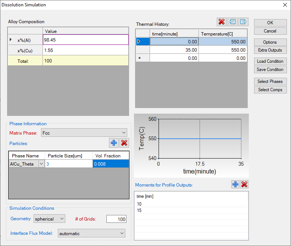Image resolution: width=291 pixels, height=246 pixels.
Task: Add a moment for profile outputs
Action: click(235, 184)
